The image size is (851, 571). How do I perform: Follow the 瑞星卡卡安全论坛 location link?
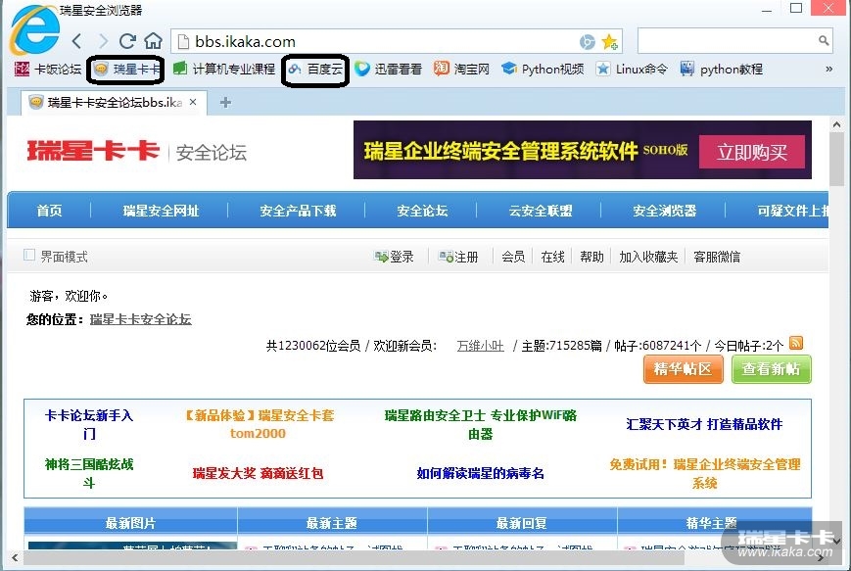tap(141, 319)
